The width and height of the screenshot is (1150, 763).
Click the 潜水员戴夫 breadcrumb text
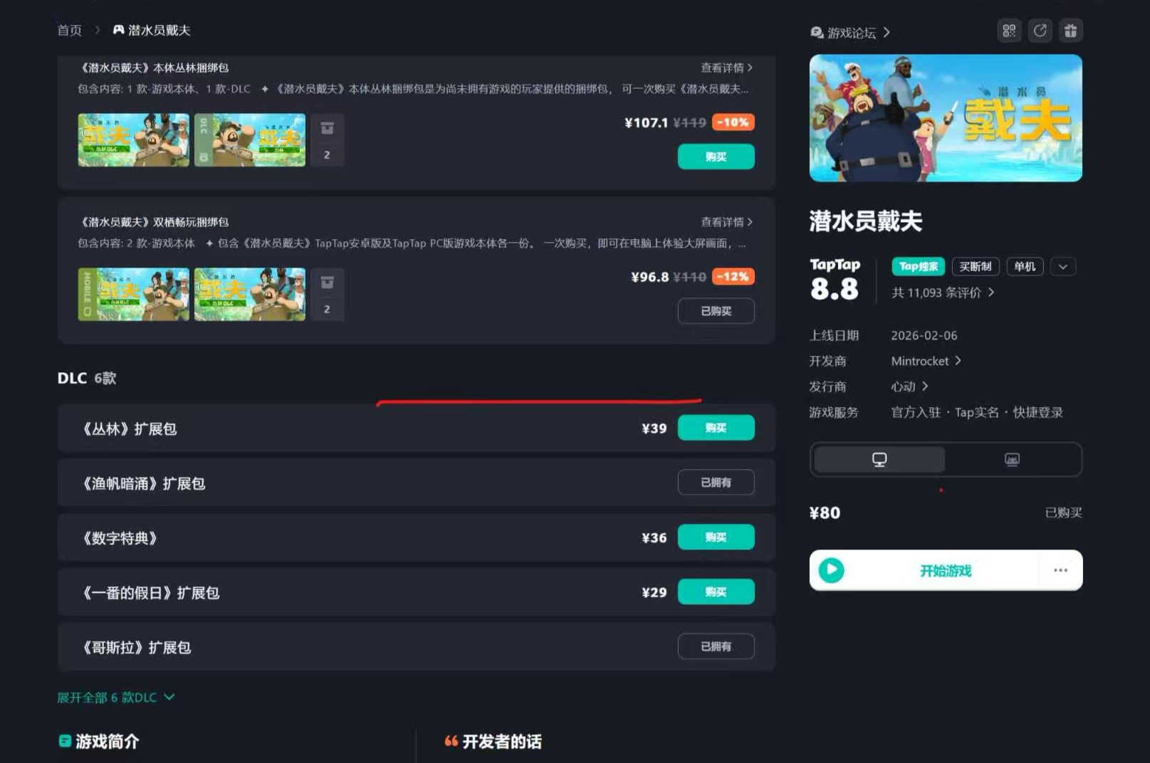pos(160,30)
